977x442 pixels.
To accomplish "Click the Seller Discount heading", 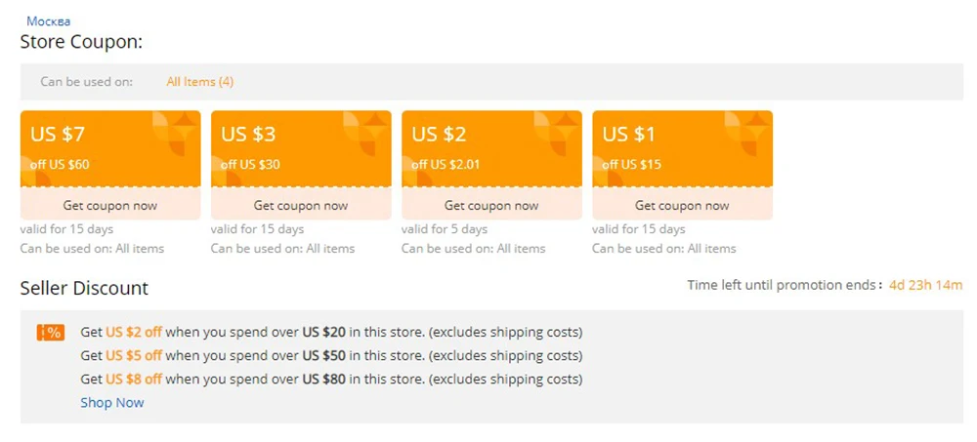I will (84, 288).
